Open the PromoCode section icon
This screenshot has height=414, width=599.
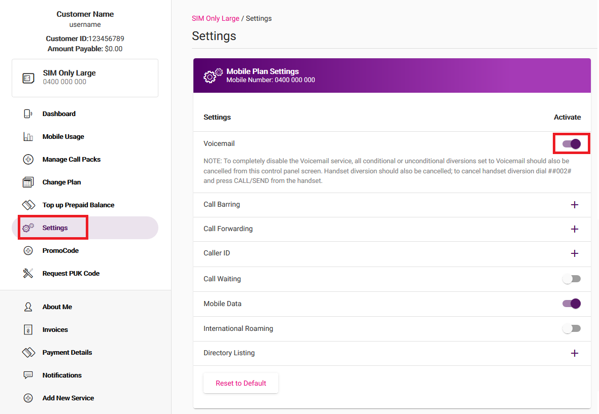(x=29, y=250)
